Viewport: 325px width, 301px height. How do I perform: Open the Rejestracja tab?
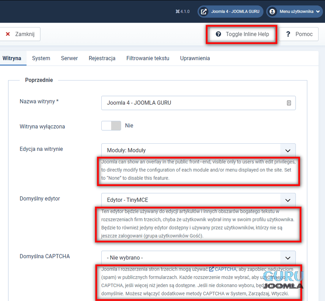click(102, 58)
